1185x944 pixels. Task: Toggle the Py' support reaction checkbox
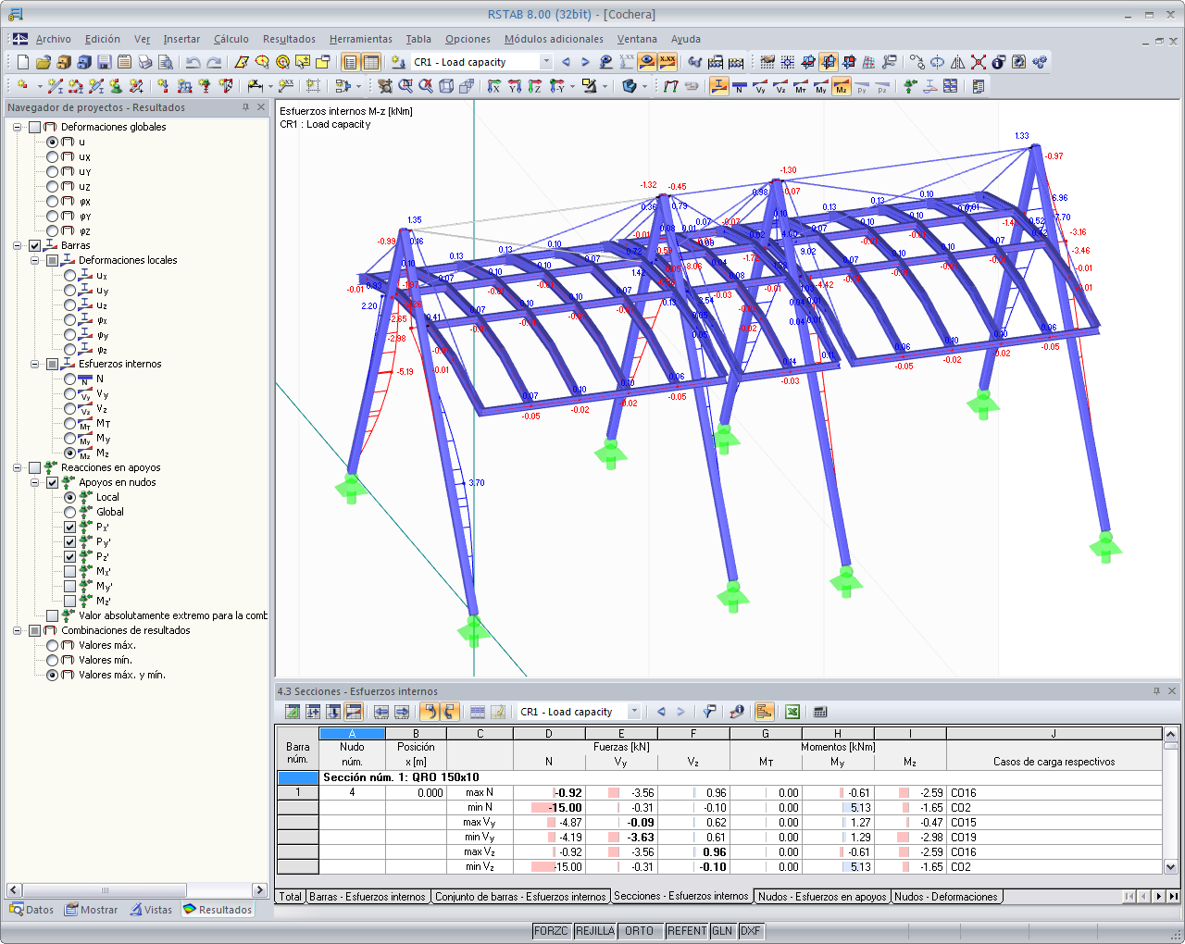click(x=70, y=541)
